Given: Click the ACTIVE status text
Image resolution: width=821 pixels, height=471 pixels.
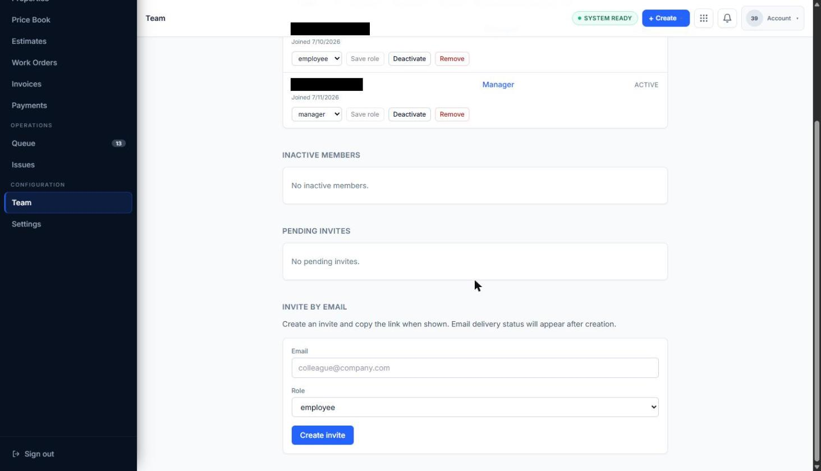Looking at the screenshot, I should click(646, 85).
